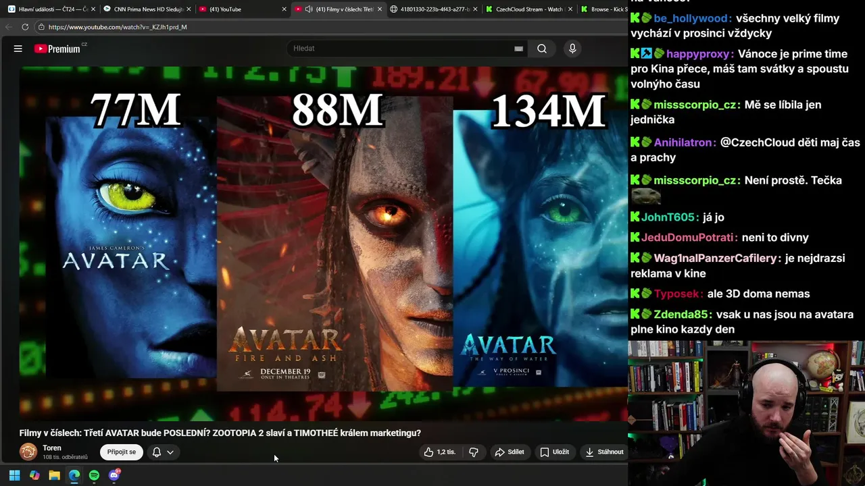Start voice search with microphone icon
Viewport: 865px width, 486px height.
pyautogui.click(x=572, y=49)
